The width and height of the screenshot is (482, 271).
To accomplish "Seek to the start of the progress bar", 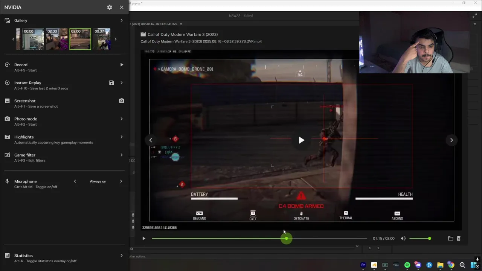I will 153,238.
